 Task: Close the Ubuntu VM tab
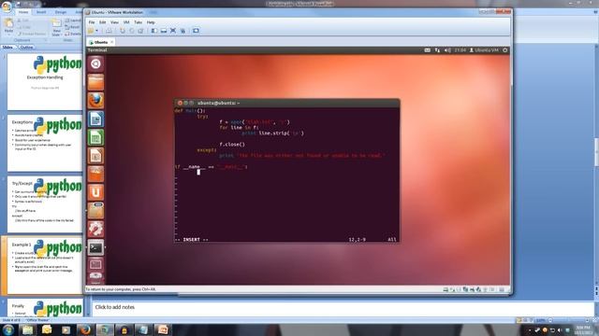(x=112, y=42)
